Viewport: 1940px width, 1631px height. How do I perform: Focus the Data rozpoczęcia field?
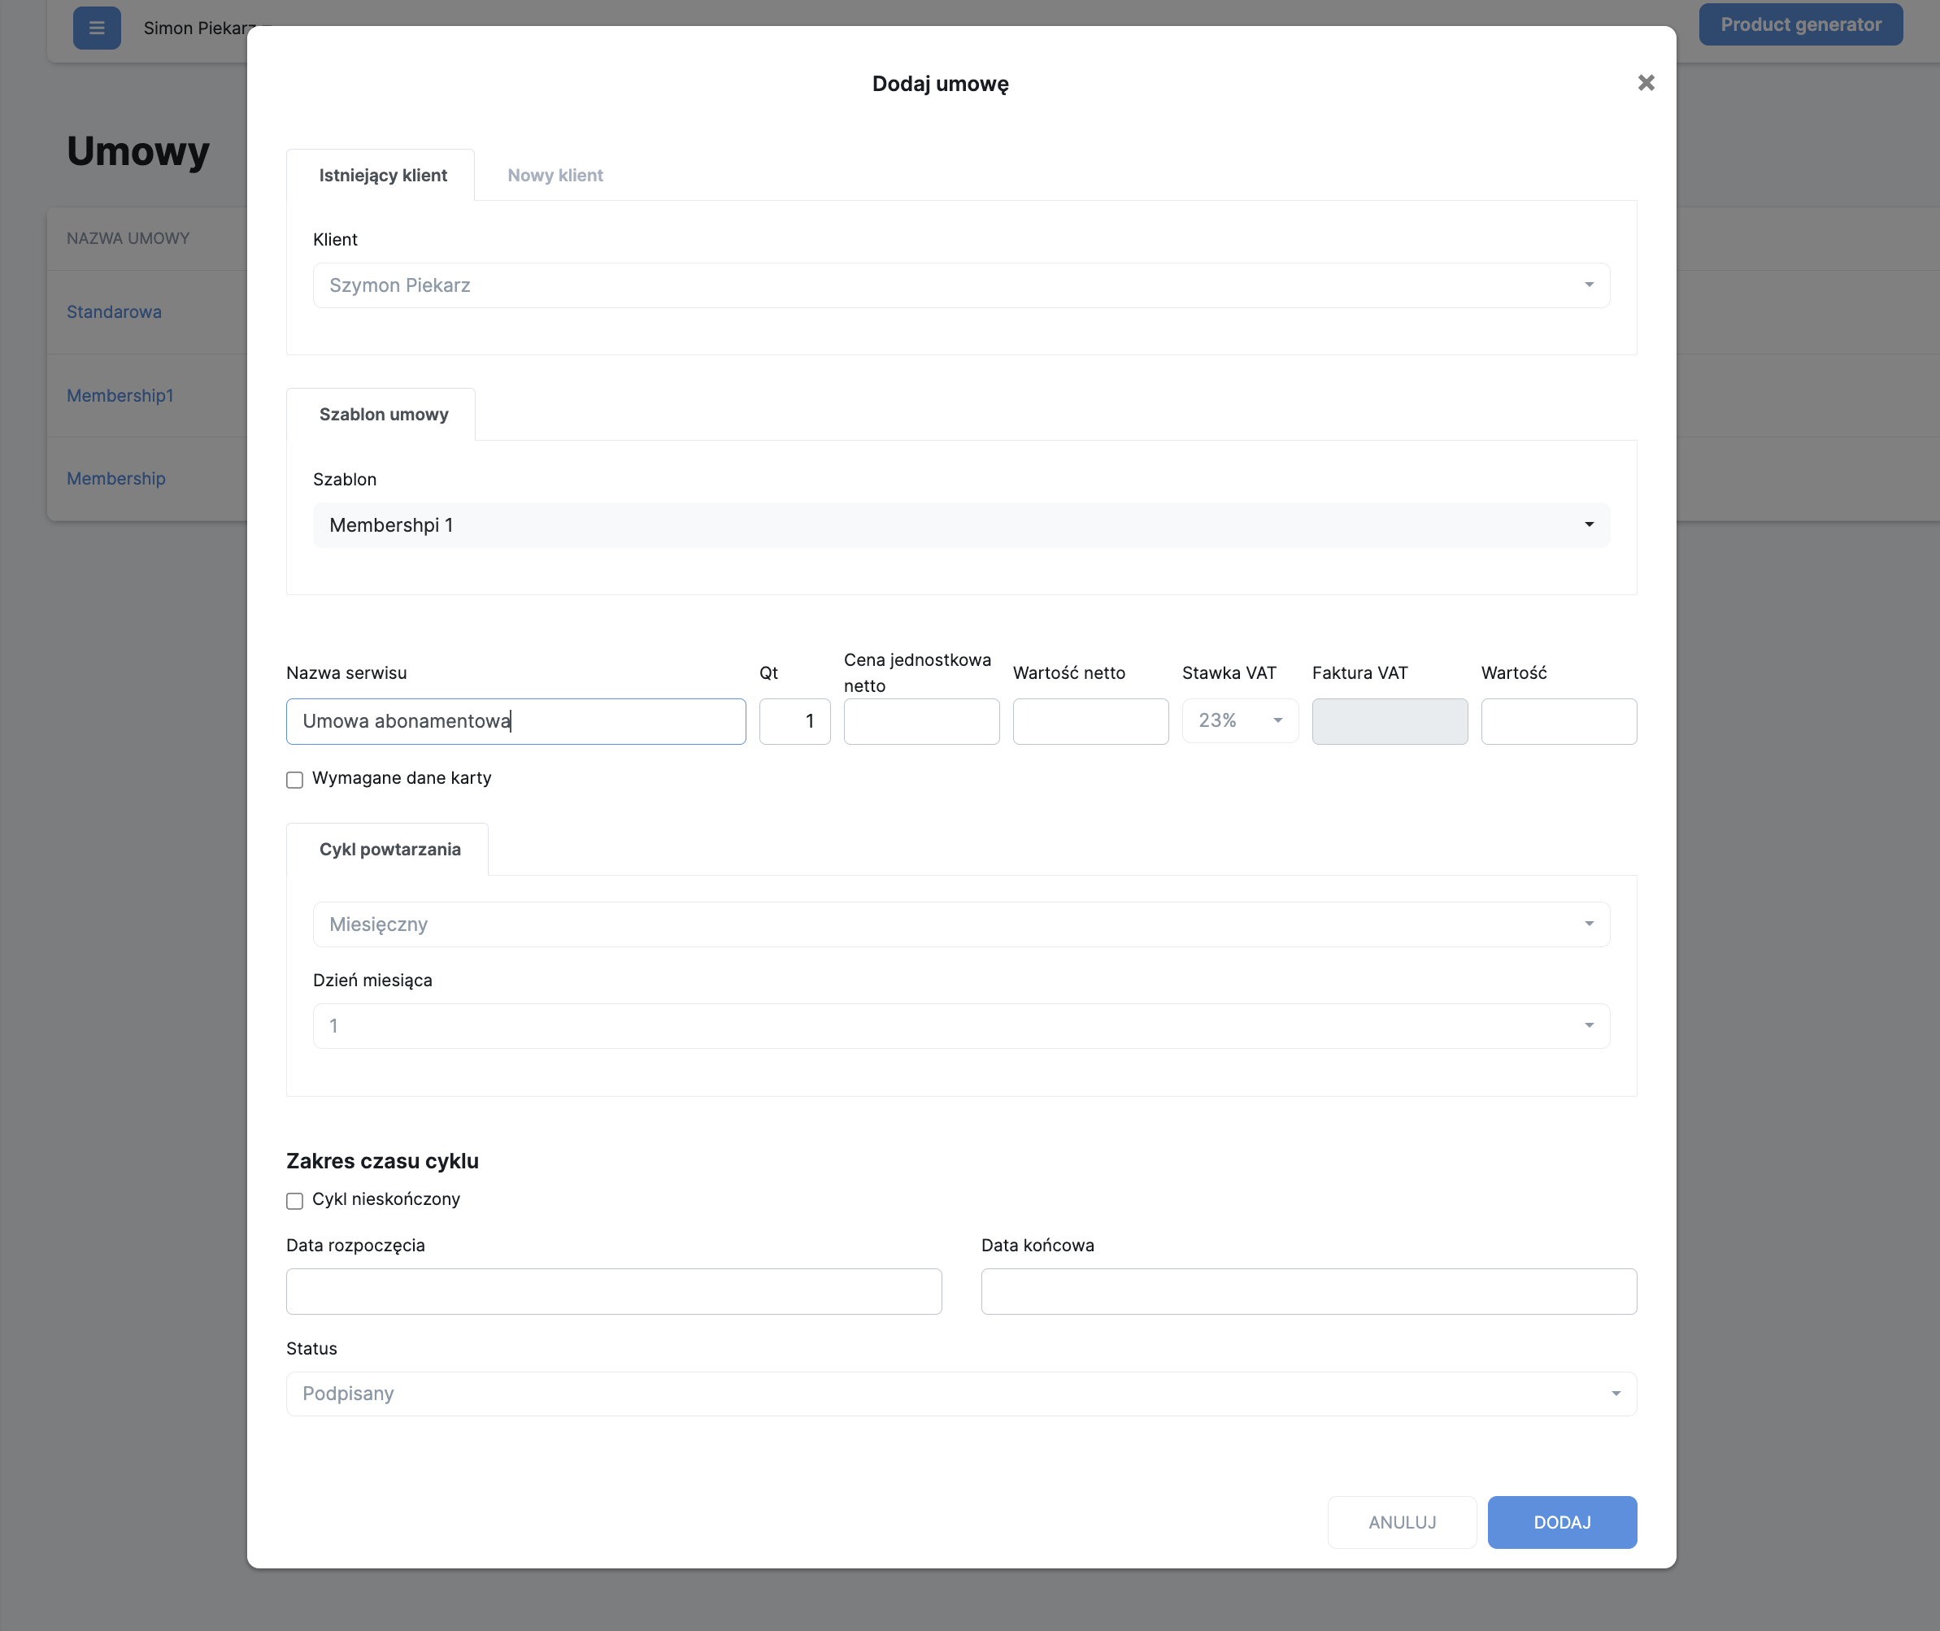[613, 1291]
